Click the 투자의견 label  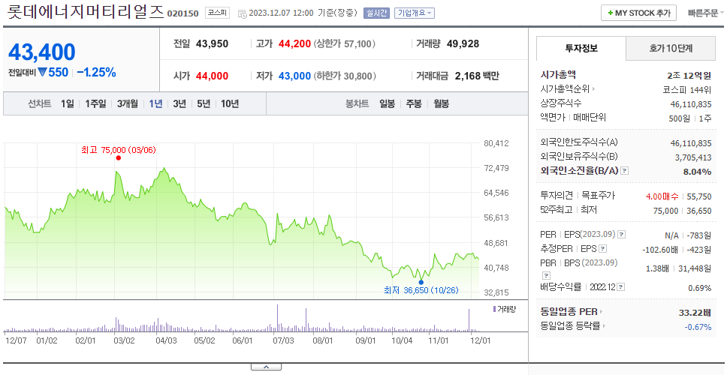[557, 196]
